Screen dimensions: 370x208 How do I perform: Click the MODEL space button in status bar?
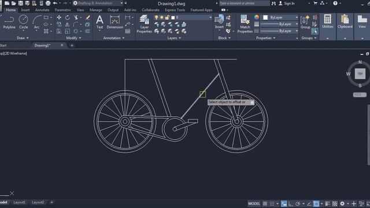coord(254,204)
